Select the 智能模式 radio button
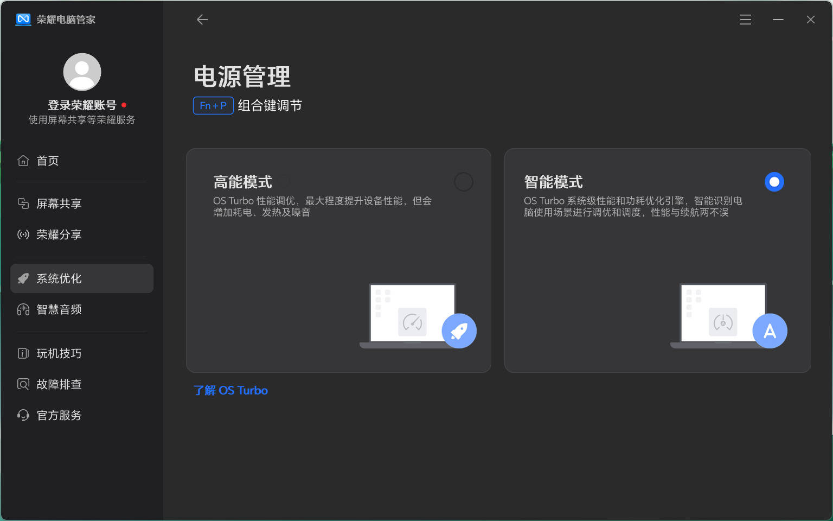Image resolution: width=833 pixels, height=521 pixels. 774,182
